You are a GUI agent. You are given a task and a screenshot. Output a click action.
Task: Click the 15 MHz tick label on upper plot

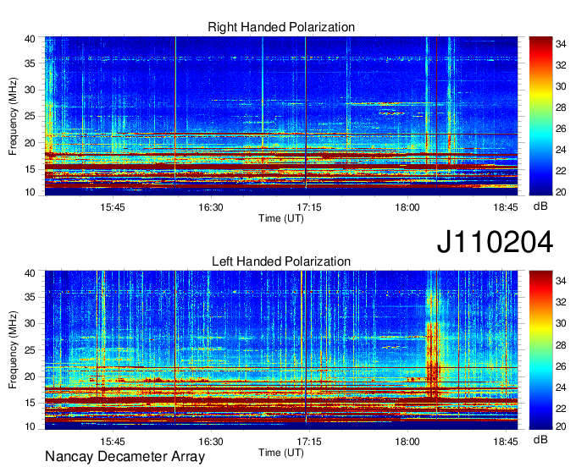(x=30, y=169)
